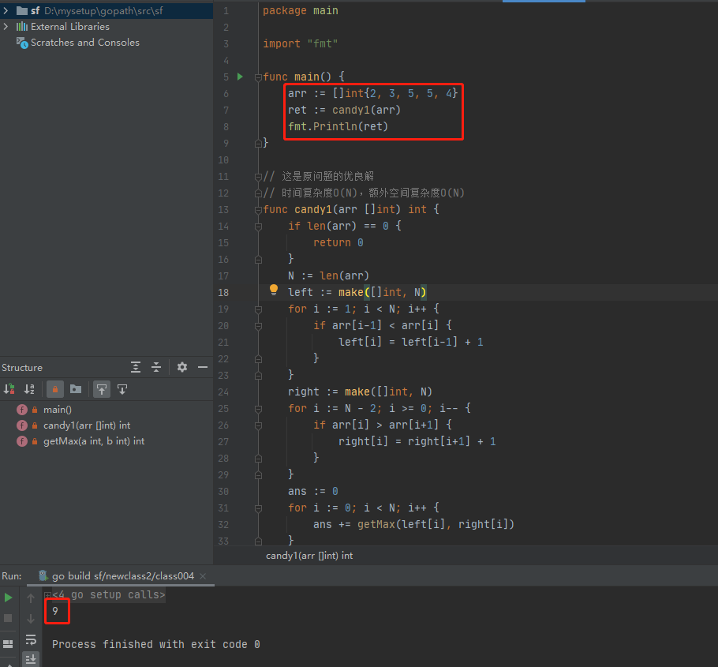The image size is (718, 667).
Task: Fold the if block on line 26
Action: 258,425
